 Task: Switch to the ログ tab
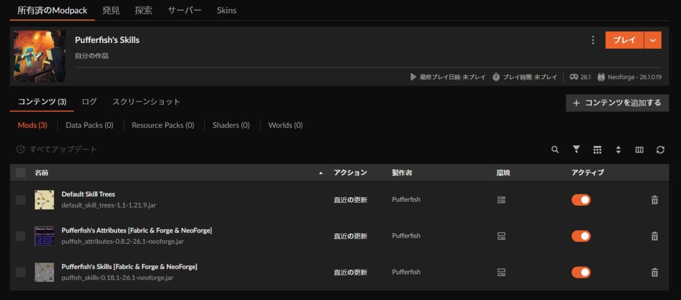point(89,102)
